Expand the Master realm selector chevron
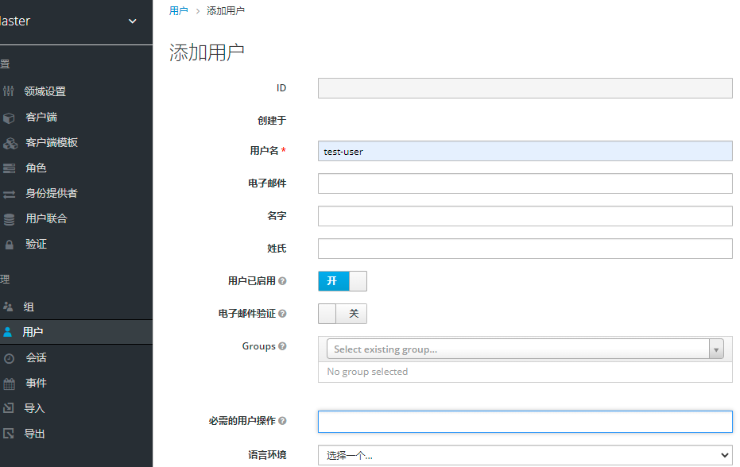 pos(133,21)
